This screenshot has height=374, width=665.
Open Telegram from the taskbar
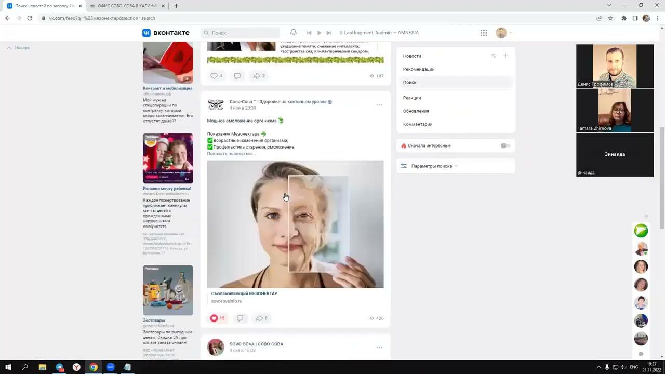[59, 367]
